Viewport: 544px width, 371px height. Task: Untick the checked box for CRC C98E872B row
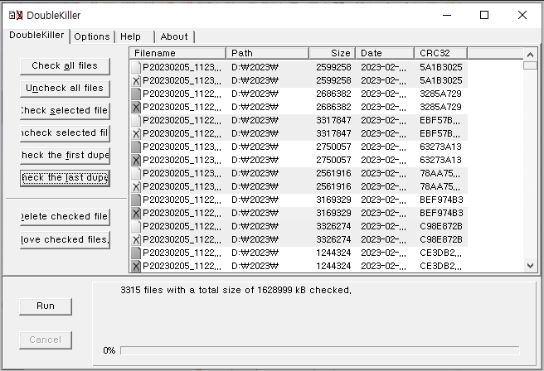click(136, 239)
